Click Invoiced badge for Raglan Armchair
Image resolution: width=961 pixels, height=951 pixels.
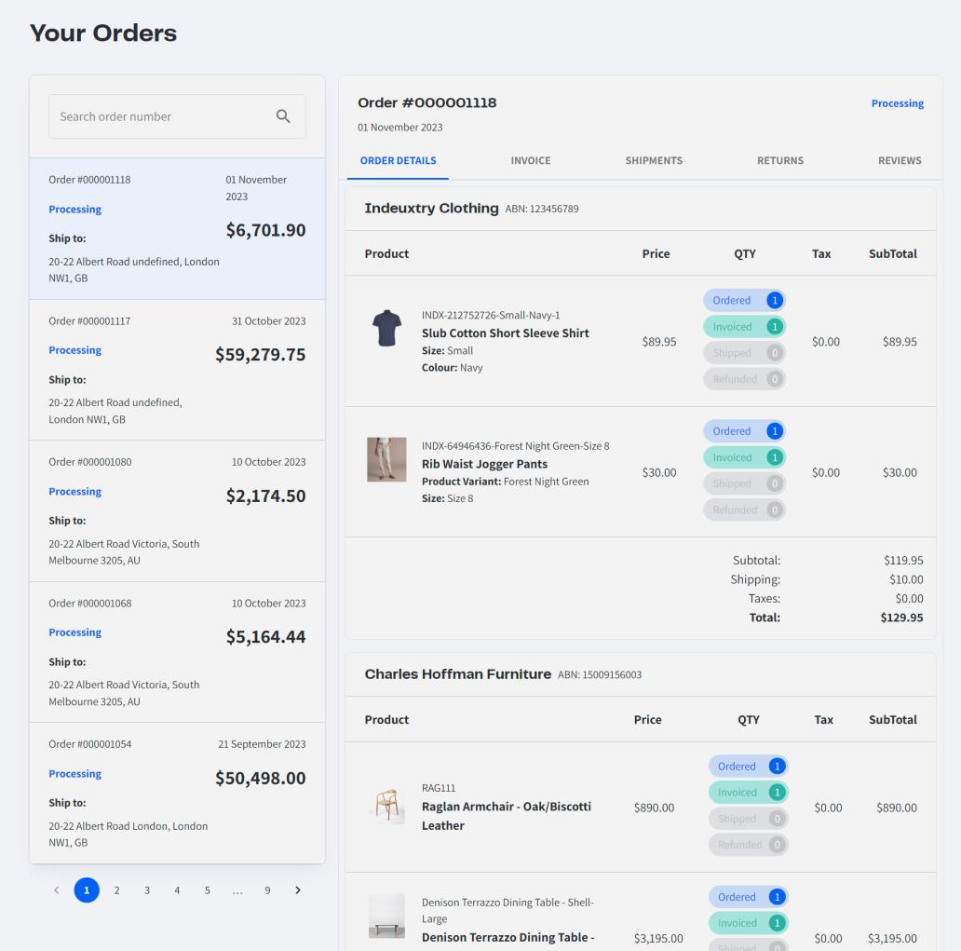click(x=749, y=793)
